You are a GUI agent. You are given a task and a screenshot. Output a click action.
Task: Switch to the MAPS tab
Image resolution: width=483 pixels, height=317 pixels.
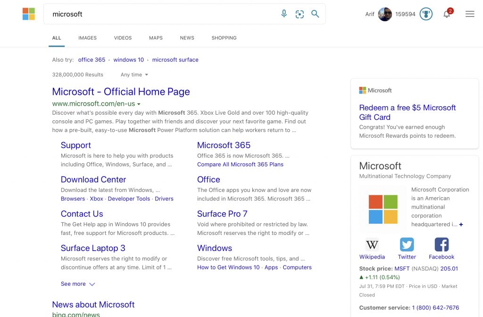[x=156, y=38]
